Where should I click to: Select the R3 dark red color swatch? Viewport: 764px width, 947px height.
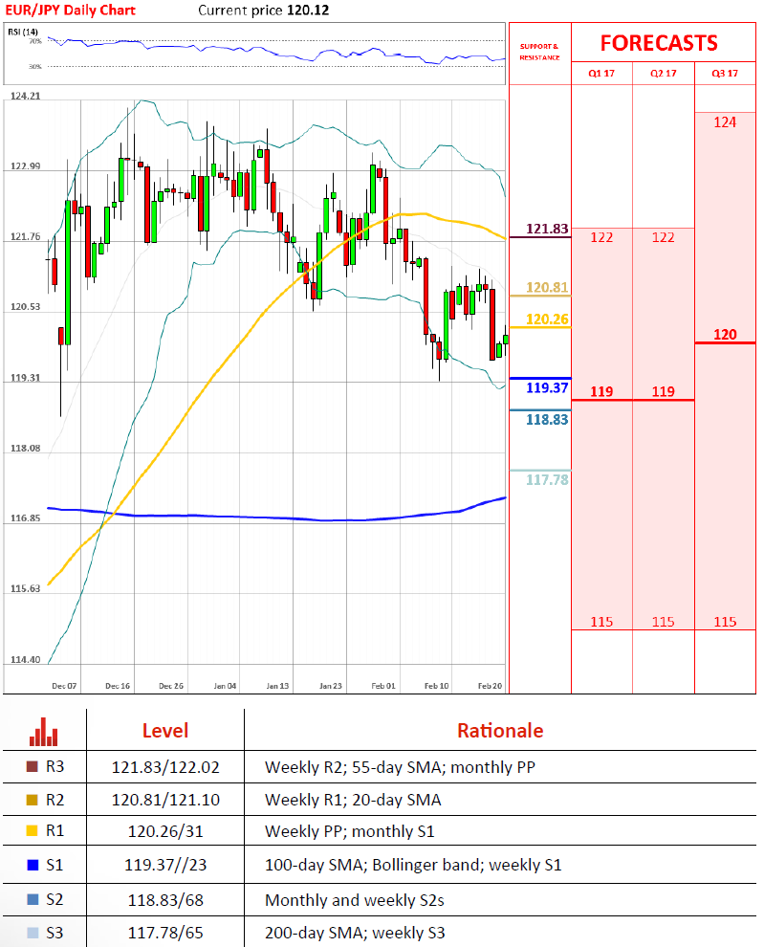[x=32, y=766]
